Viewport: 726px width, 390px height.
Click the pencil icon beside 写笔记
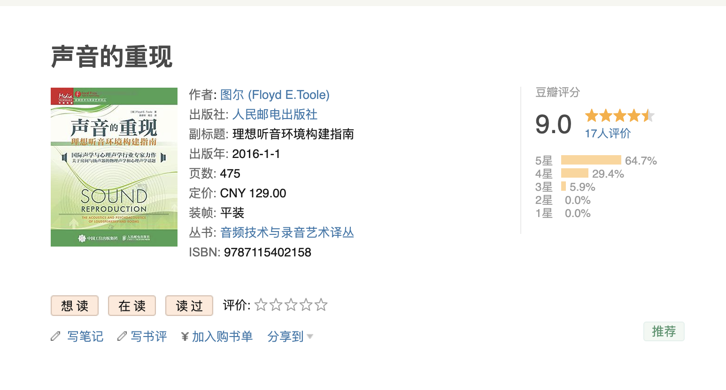pos(56,336)
